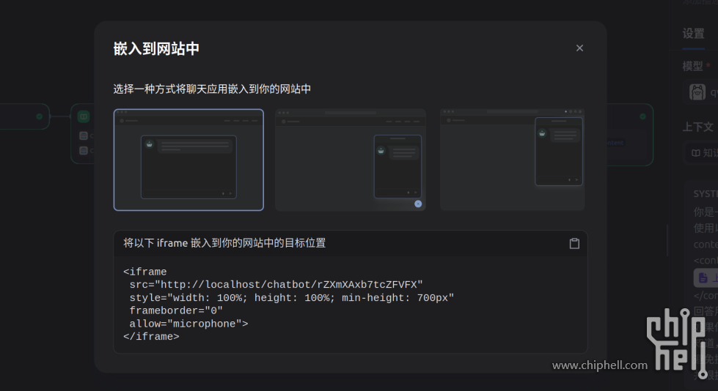Select the full-page iframe embed layout
718x391 pixels.
pos(188,160)
